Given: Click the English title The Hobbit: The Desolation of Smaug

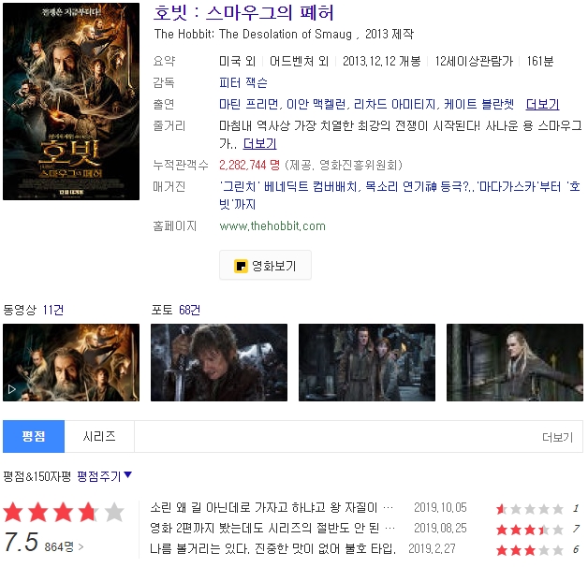Looking at the screenshot, I should pos(253,34).
